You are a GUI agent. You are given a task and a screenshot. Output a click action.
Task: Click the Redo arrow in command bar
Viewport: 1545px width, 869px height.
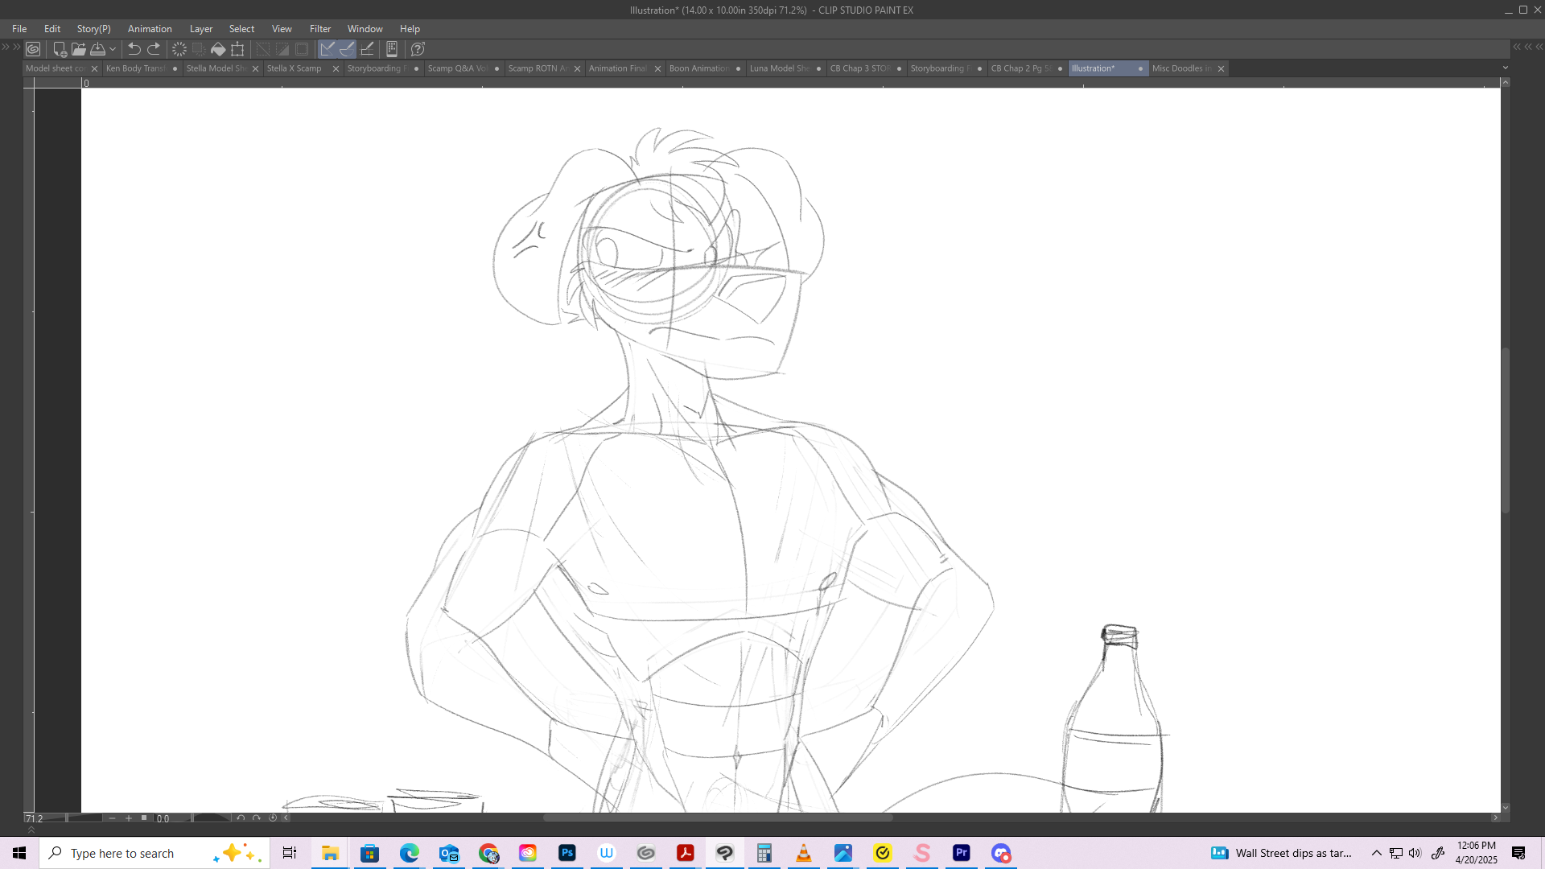(154, 49)
